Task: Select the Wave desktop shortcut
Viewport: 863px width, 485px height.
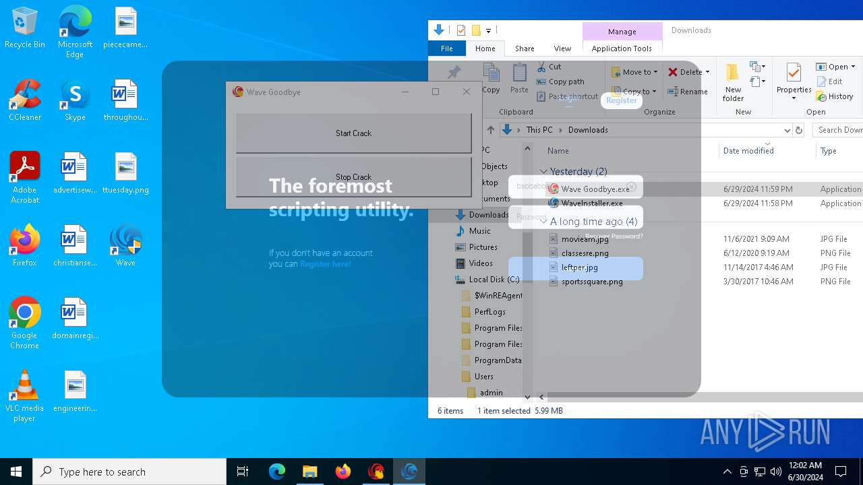Action: (125, 245)
